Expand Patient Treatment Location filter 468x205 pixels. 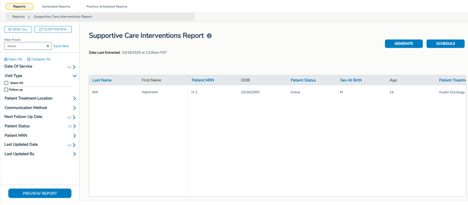74,99
